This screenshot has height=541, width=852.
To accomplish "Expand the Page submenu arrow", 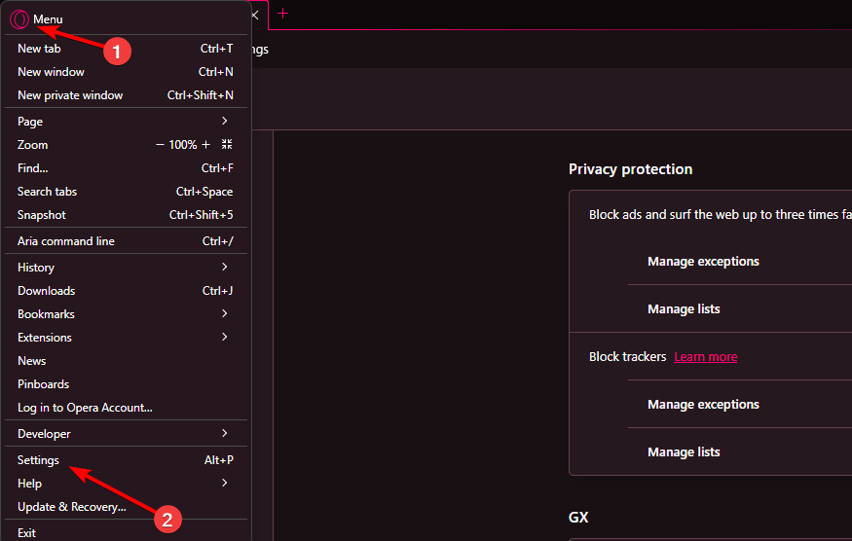I will tap(224, 121).
